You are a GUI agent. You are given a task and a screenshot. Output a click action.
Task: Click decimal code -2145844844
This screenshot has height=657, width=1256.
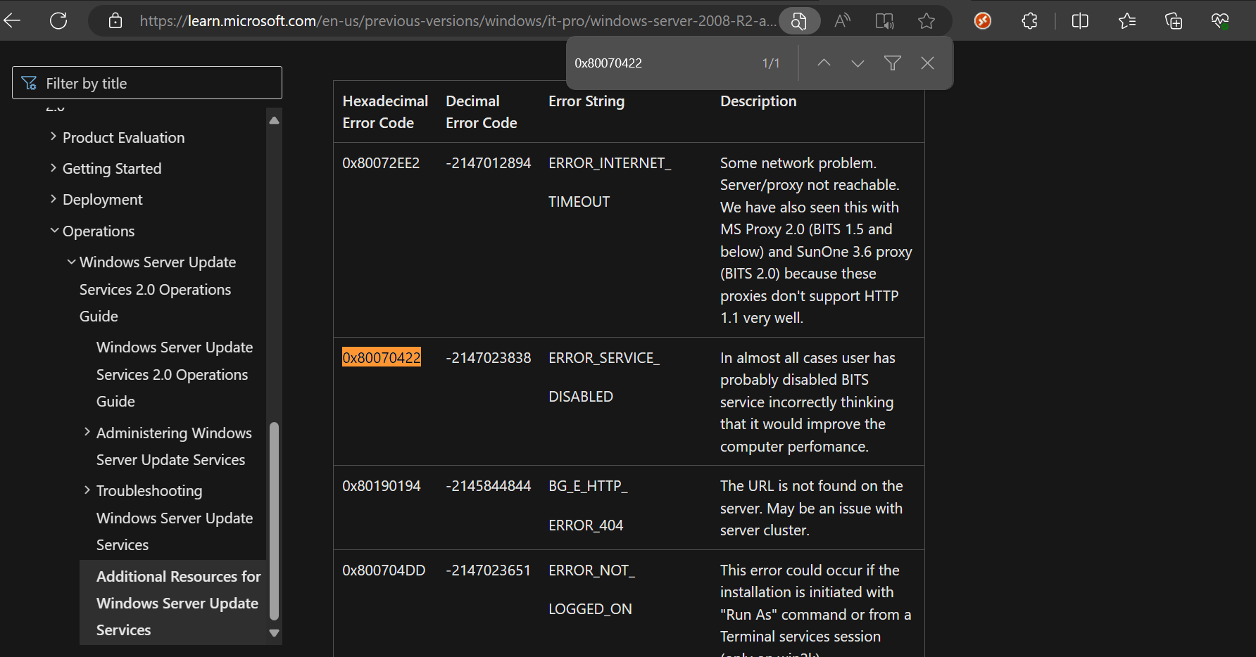[x=488, y=486]
